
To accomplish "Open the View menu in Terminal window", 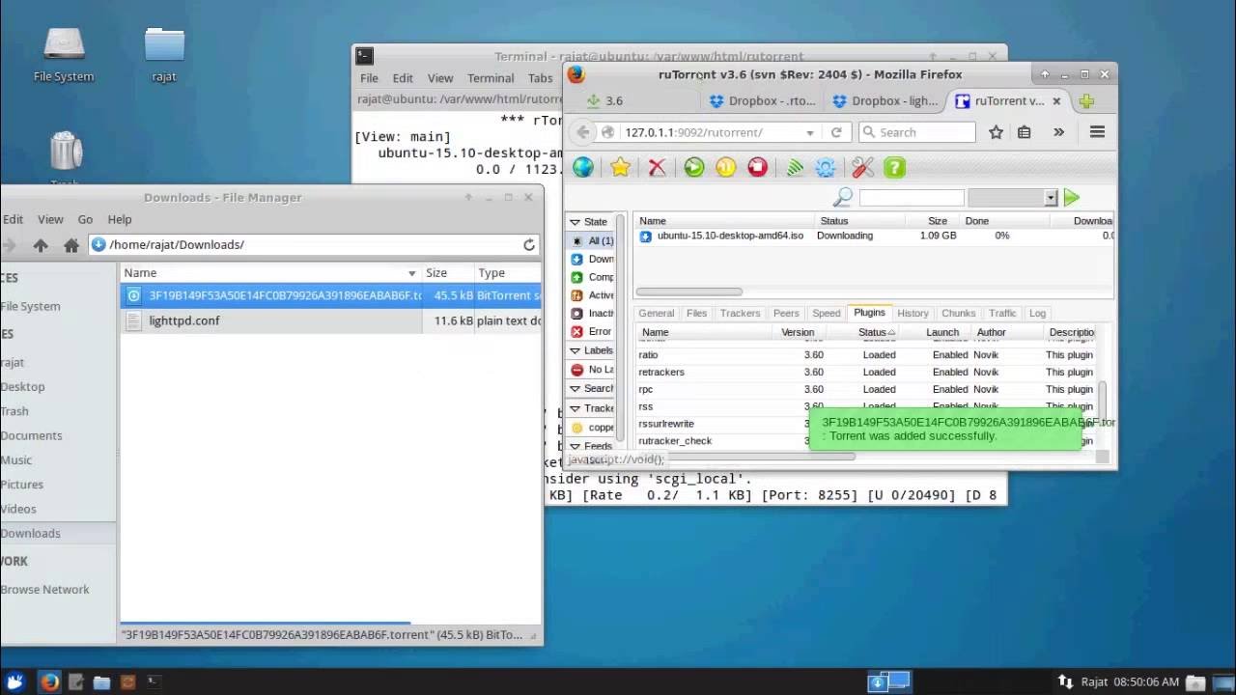I will pyautogui.click(x=440, y=78).
